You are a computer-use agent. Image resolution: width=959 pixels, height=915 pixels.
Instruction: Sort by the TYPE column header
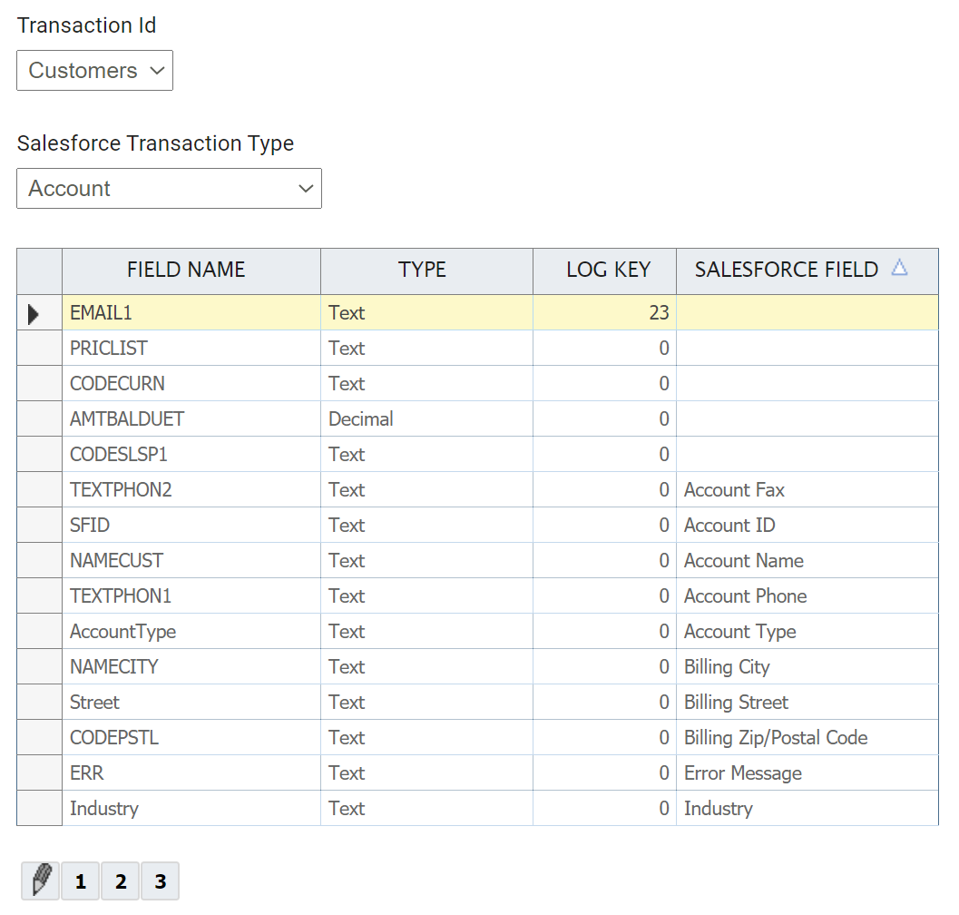click(x=422, y=271)
